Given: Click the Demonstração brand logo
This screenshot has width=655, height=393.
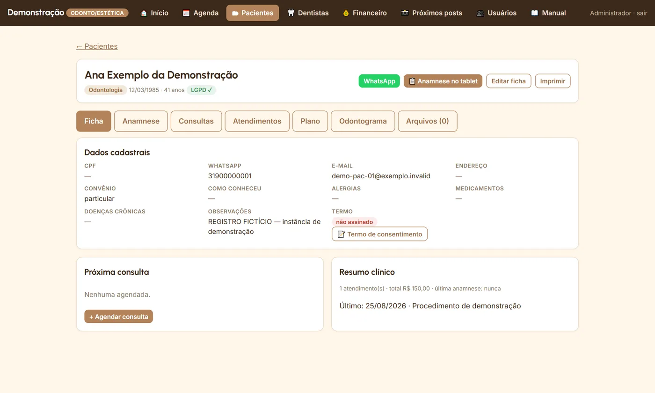Looking at the screenshot, I should [36, 13].
